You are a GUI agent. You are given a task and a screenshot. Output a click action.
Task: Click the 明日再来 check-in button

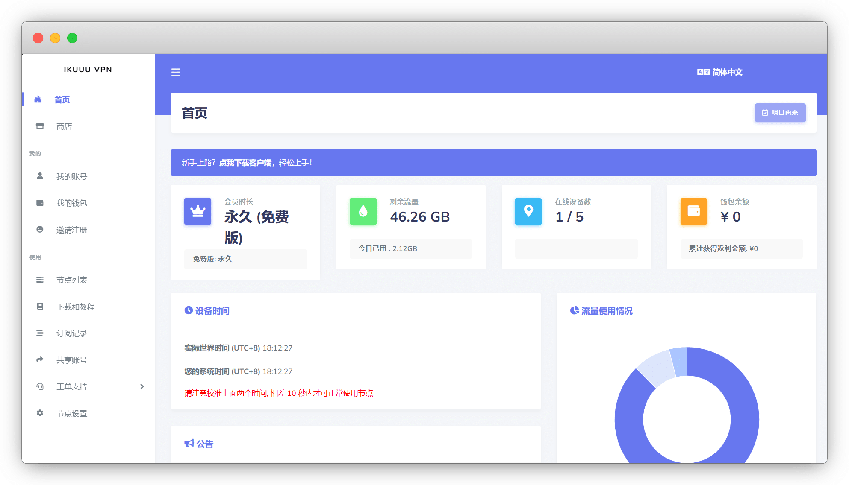click(x=780, y=113)
